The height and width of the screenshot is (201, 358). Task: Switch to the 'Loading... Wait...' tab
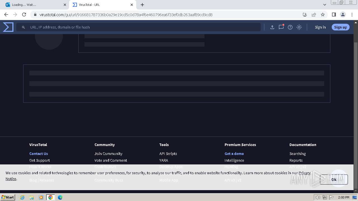pyautogui.click(x=36, y=5)
